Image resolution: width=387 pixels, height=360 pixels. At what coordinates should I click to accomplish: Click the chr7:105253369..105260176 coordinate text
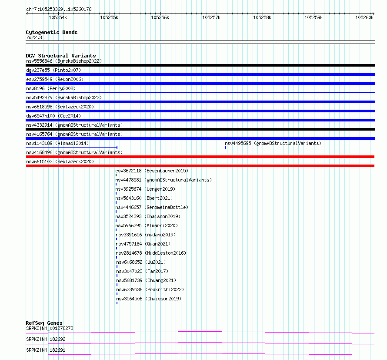59,9
